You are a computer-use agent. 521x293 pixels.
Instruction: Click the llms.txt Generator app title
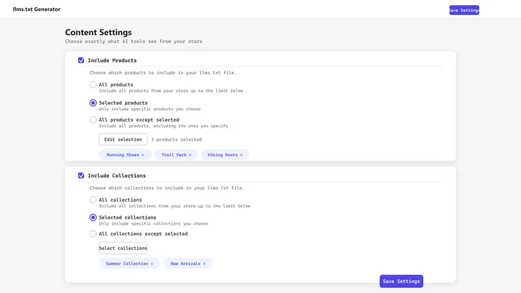36,9
